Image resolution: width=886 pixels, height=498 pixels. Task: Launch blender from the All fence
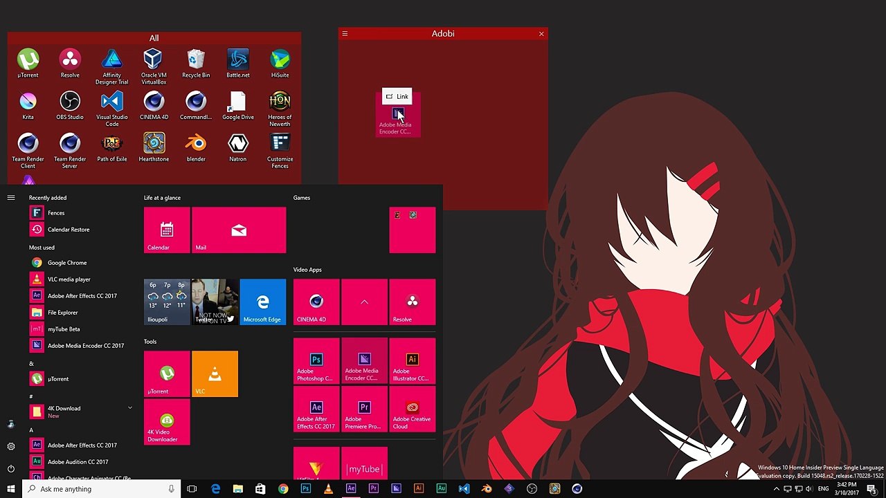196,147
